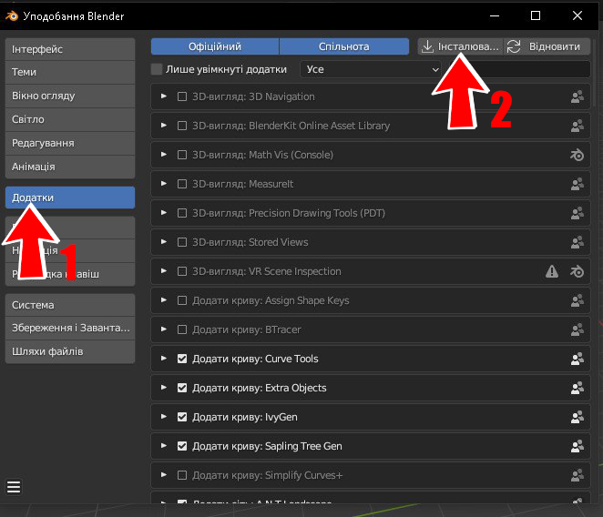
Task: Open the Система section
Action: pyautogui.click(x=70, y=305)
